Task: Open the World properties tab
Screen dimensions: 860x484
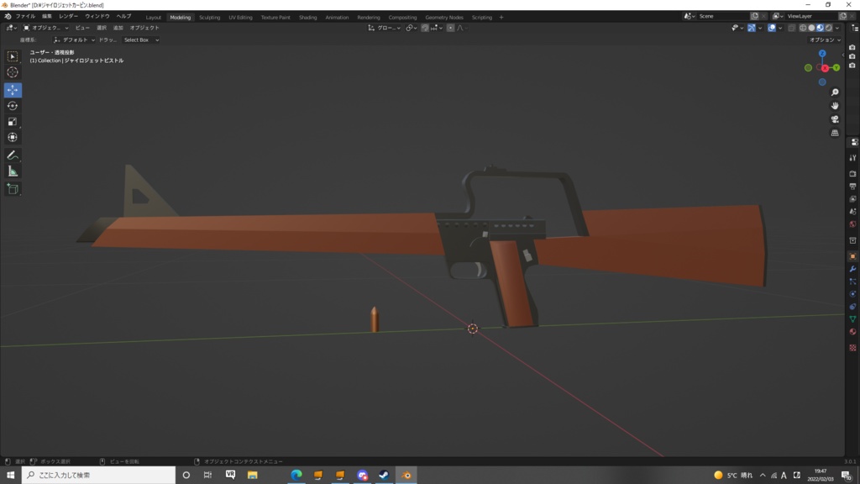Action: tap(852, 224)
